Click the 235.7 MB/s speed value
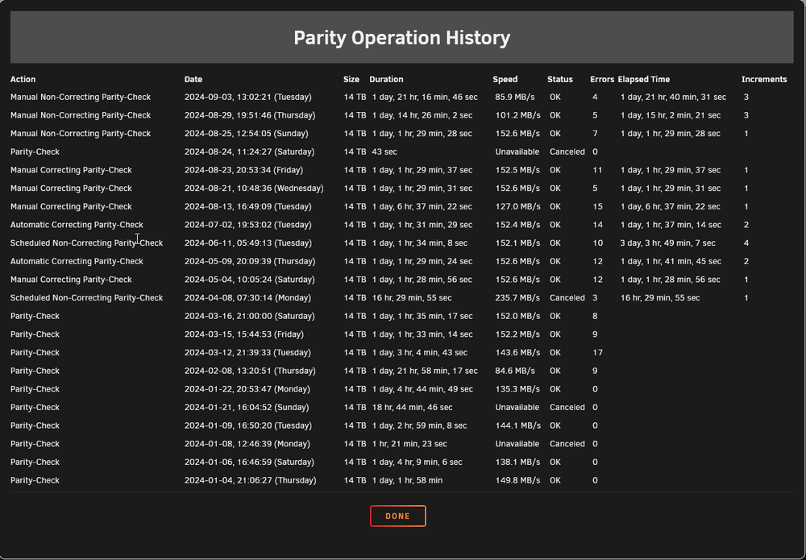 click(x=517, y=298)
